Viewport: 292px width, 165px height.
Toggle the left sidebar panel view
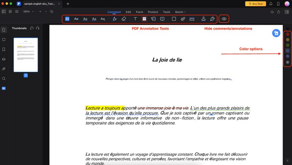pos(4,12)
